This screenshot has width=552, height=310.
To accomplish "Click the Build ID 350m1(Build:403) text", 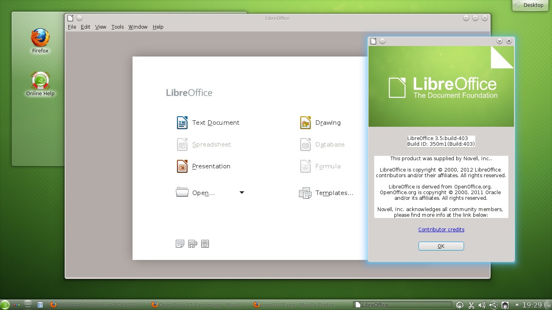I will pyautogui.click(x=441, y=144).
